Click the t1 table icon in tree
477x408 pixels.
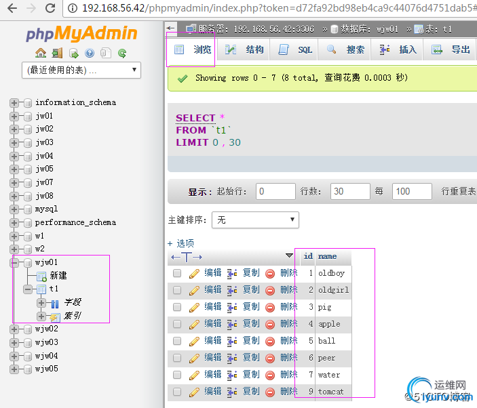click(41, 289)
